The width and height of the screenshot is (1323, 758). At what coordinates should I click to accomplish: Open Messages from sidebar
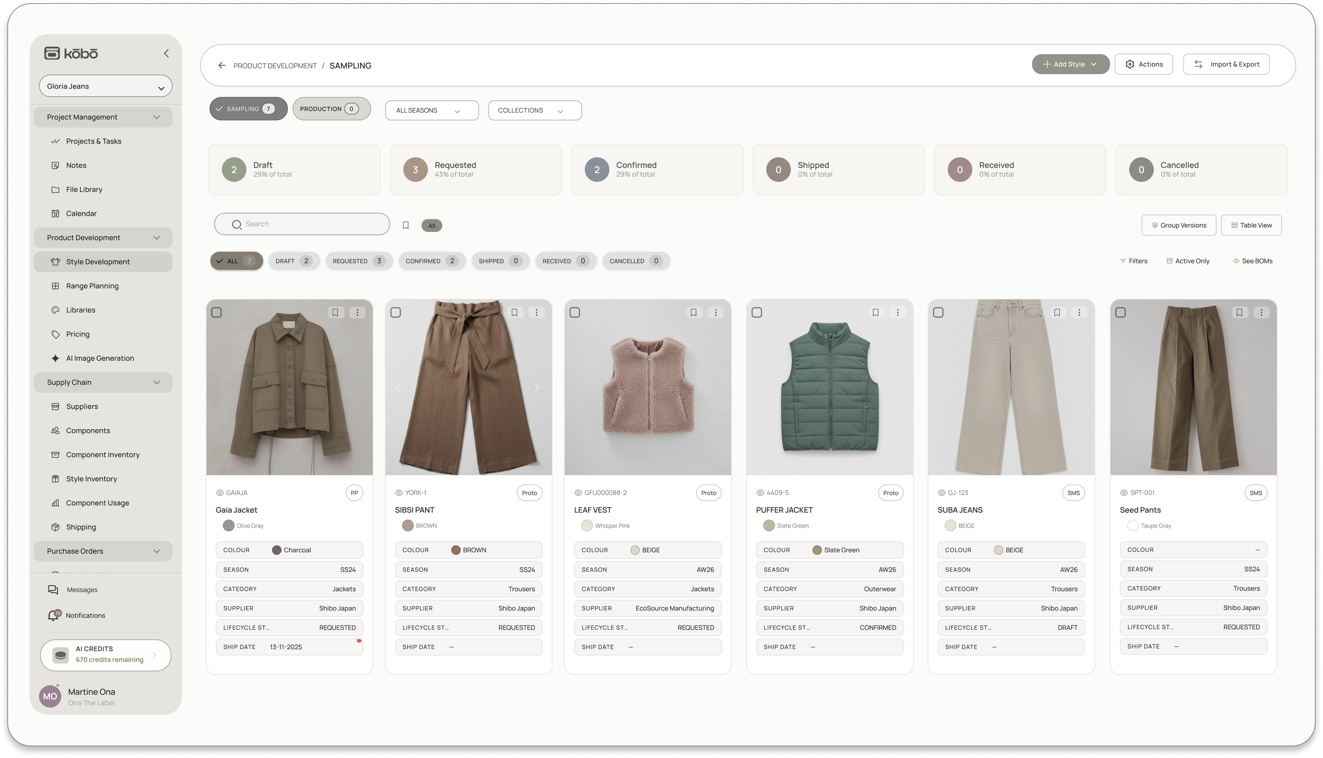coord(82,590)
